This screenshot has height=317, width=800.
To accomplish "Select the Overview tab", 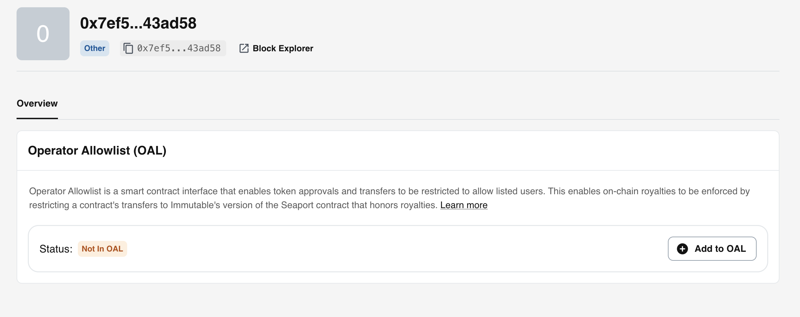I will (x=37, y=104).
